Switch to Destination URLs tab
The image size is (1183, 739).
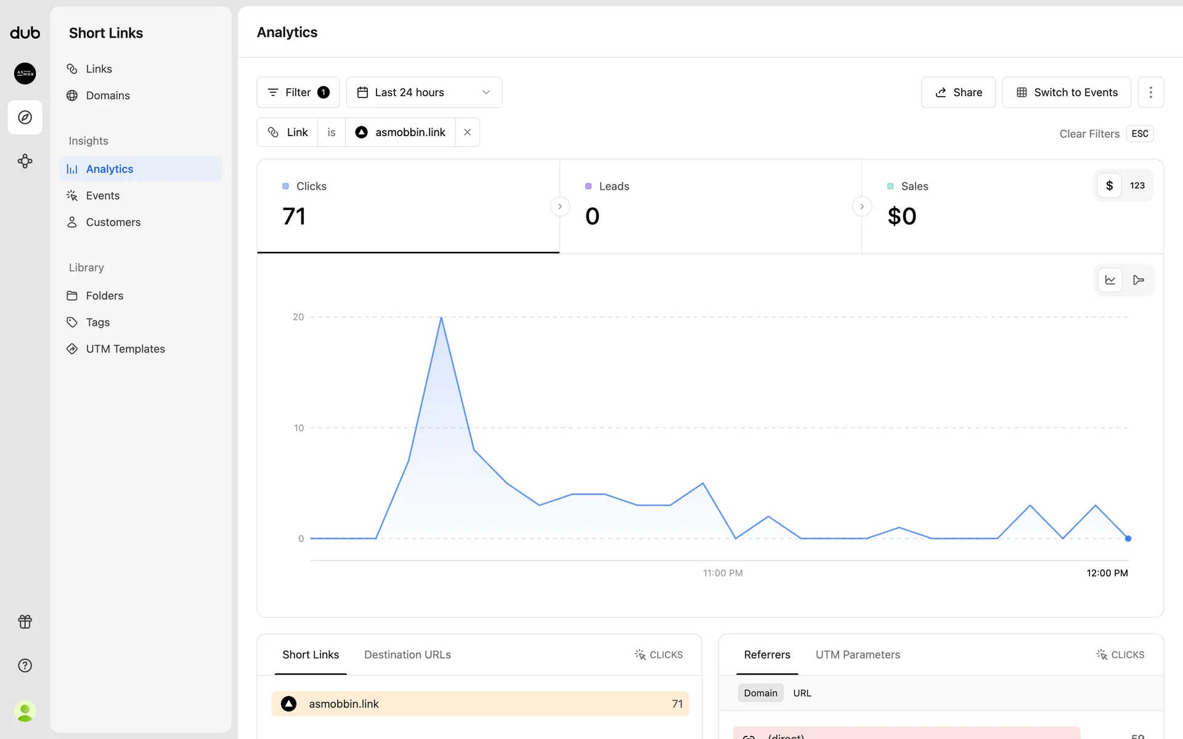coord(407,655)
